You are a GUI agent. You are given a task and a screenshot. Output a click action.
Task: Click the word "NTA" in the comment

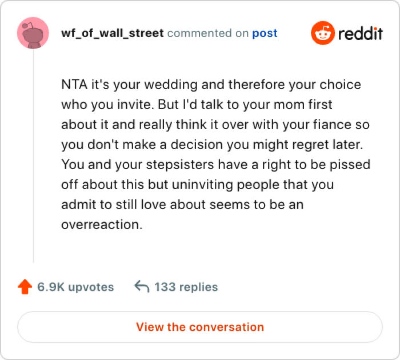coord(73,85)
